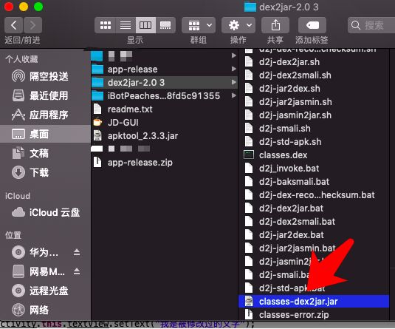Select classes.dex file
The height and width of the screenshot is (329, 395).
pyautogui.click(x=314, y=155)
